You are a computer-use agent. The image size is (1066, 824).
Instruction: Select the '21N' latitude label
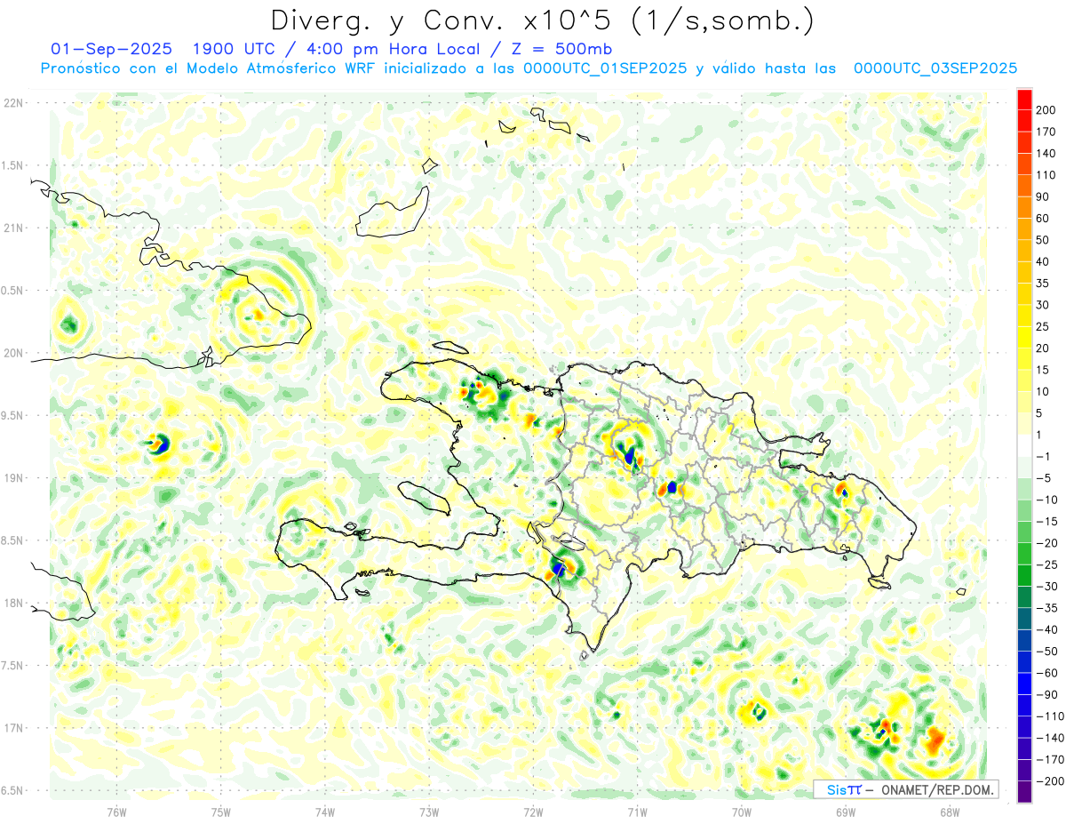pos(13,228)
